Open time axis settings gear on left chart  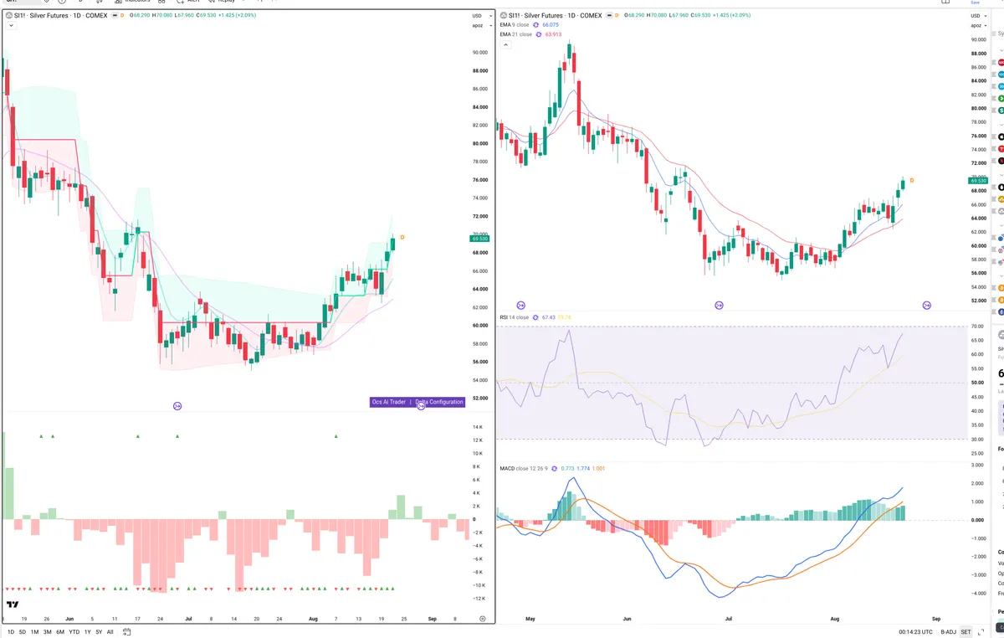tap(483, 618)
